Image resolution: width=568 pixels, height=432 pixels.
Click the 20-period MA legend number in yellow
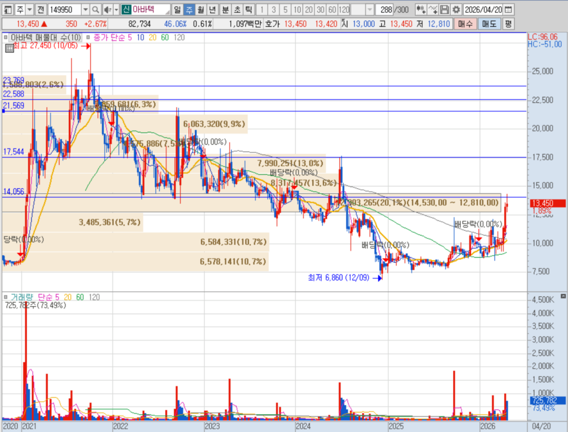point(153,38)
